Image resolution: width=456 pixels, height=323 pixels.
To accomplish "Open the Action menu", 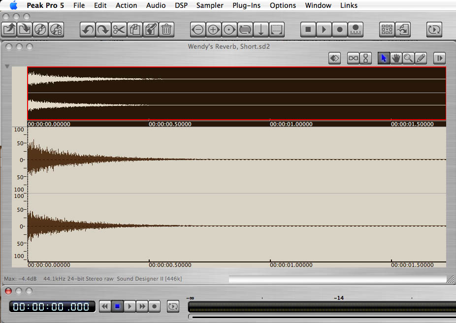I will 126,5.
